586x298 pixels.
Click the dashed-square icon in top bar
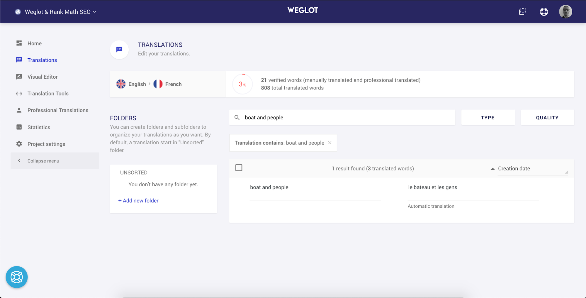tap(522, 12)
